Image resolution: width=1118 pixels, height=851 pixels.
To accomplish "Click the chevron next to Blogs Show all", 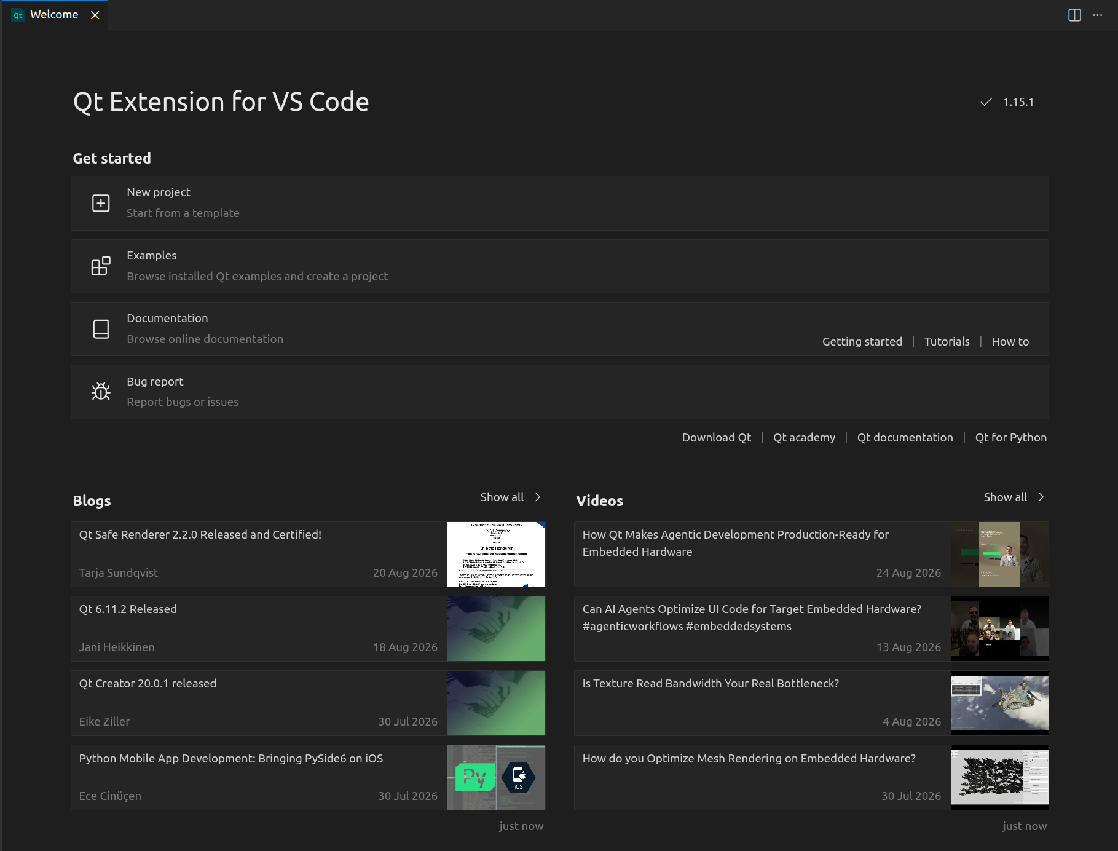I will point(538,497).
